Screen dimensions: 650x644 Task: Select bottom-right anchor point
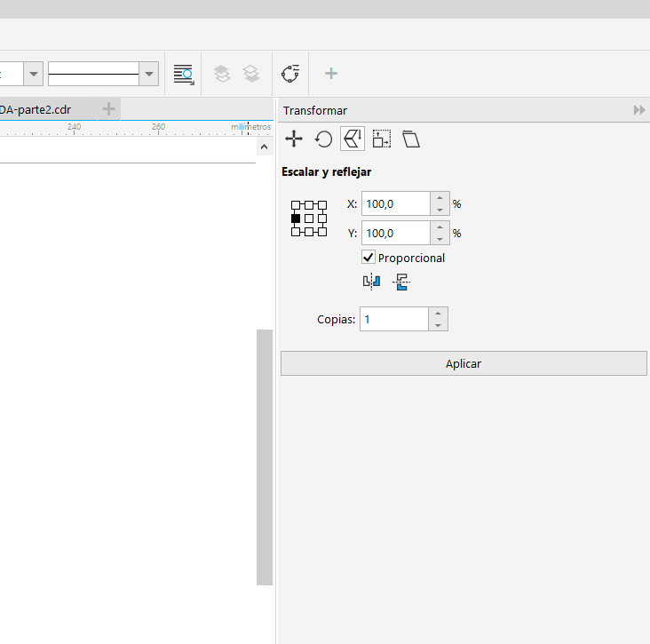(x=322, y=232)
